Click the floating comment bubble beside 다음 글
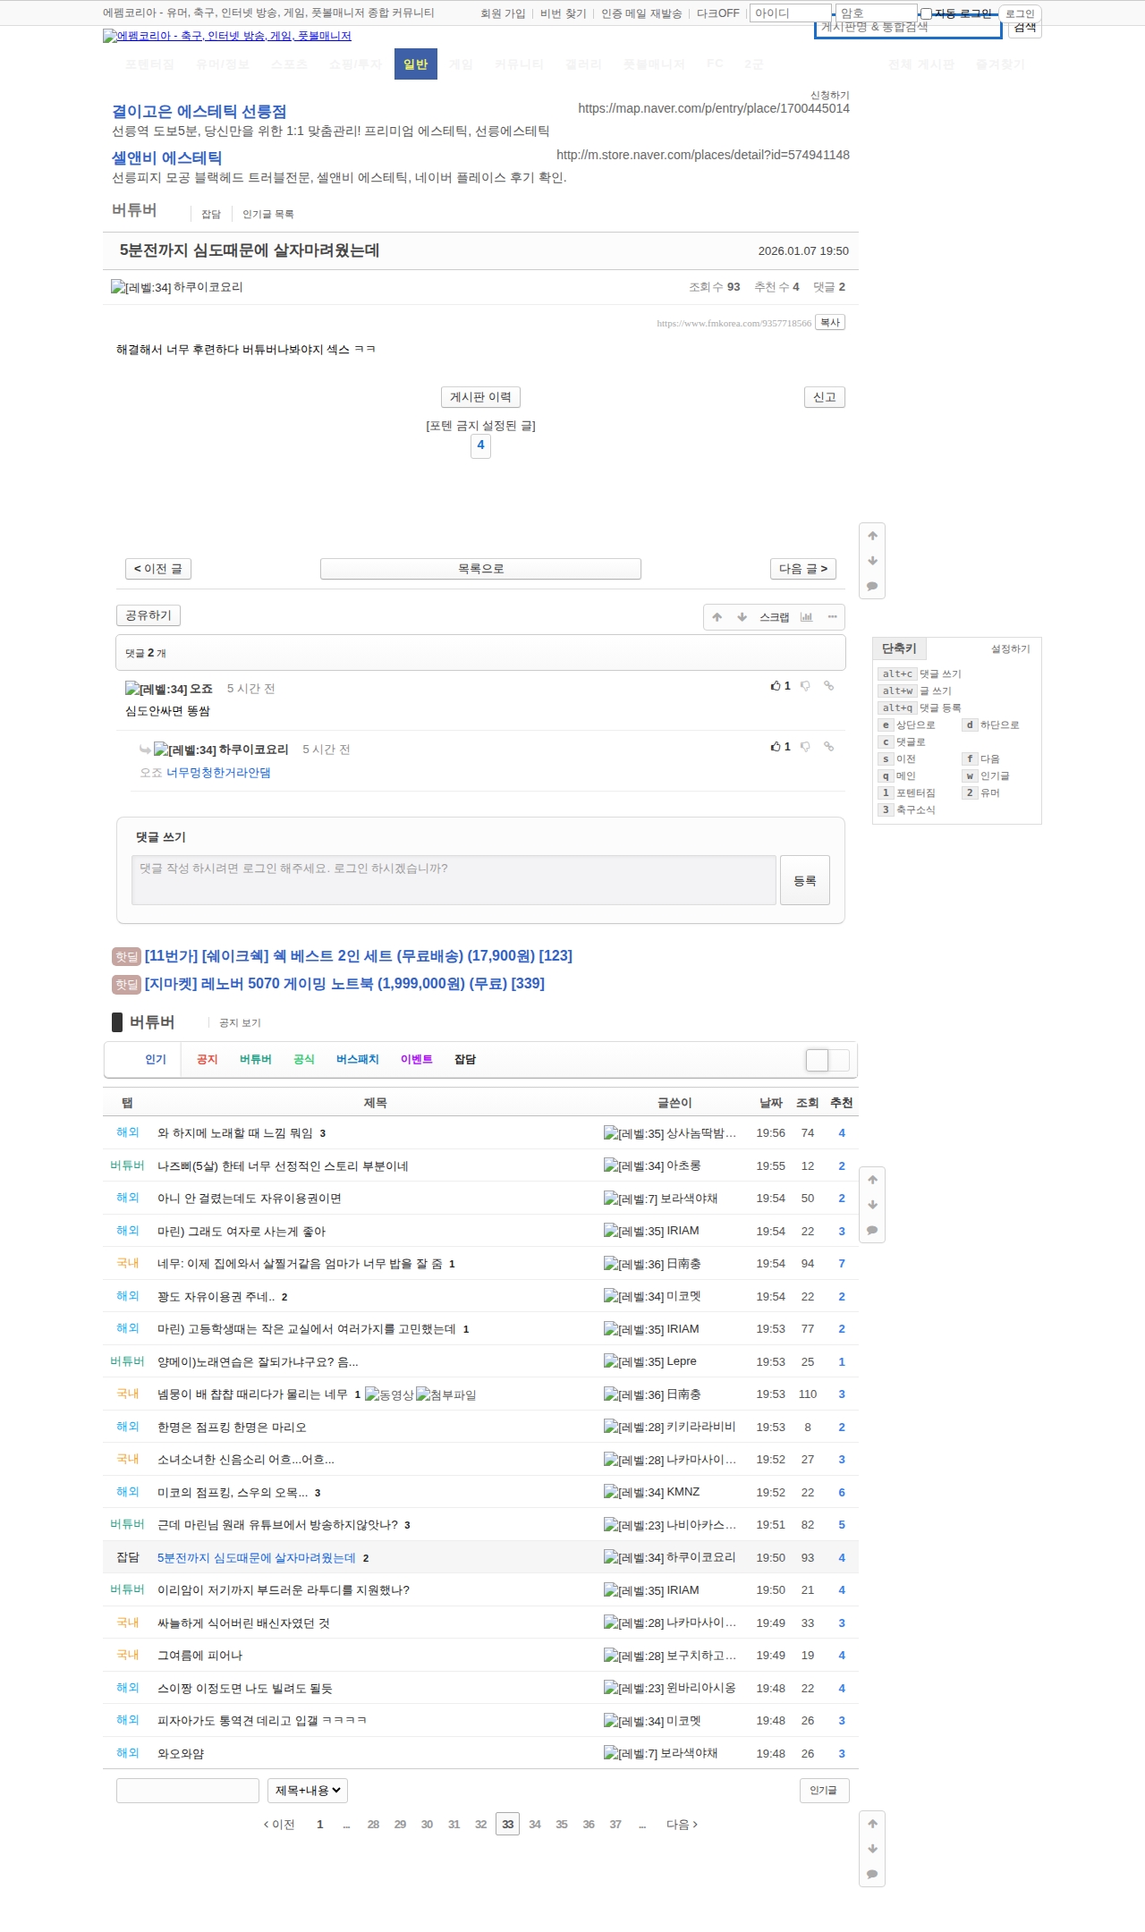 (872, 587)
